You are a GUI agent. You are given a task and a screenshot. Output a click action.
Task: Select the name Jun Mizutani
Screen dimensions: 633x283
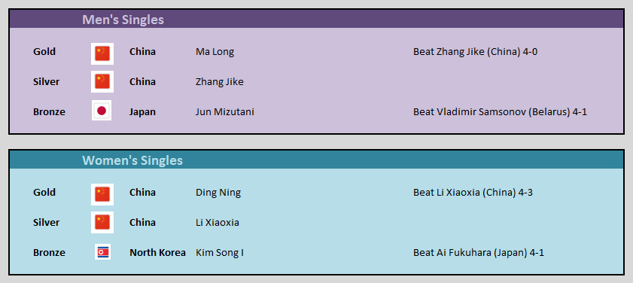click(x=225, y=112)
